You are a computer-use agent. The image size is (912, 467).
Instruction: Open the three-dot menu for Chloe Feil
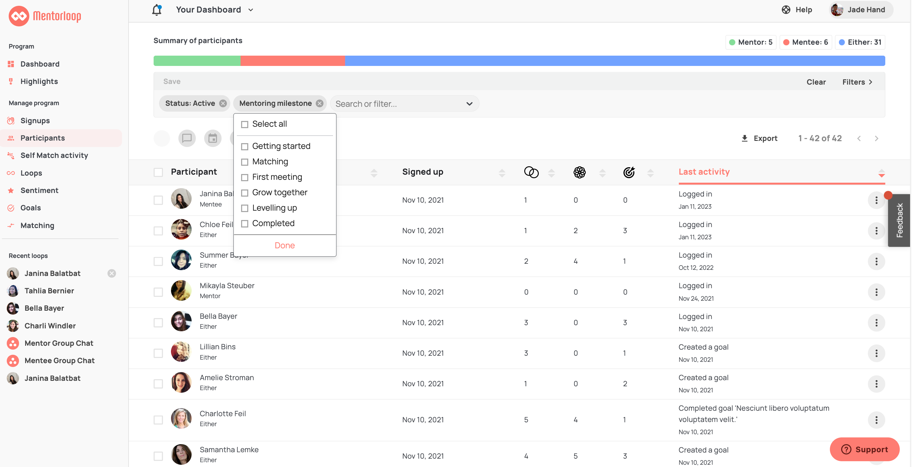click(x=876, y=231)
